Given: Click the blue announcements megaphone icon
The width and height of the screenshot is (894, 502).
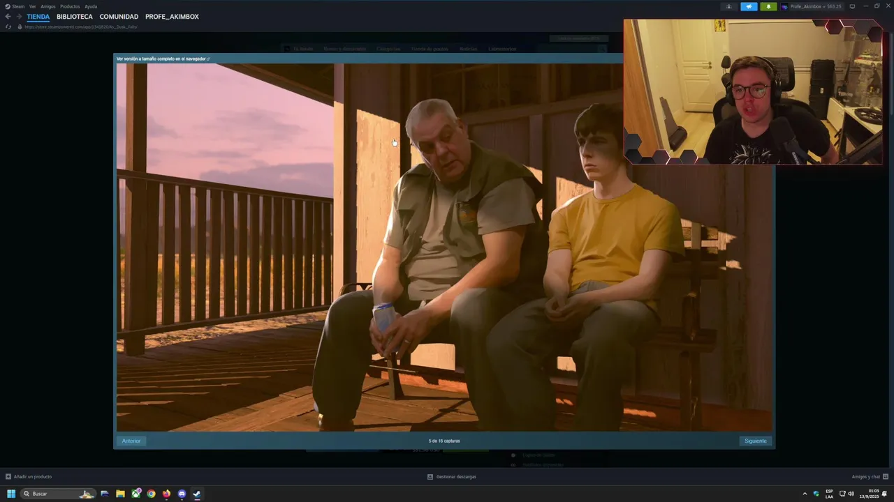Looking at the screenshot, I should tap(749, 6).
